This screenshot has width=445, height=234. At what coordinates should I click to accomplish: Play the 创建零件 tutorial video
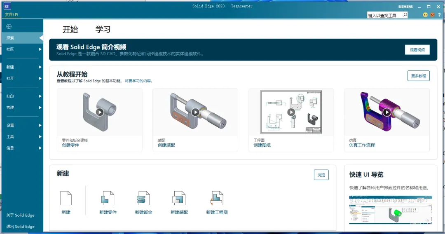click(100, 112)
